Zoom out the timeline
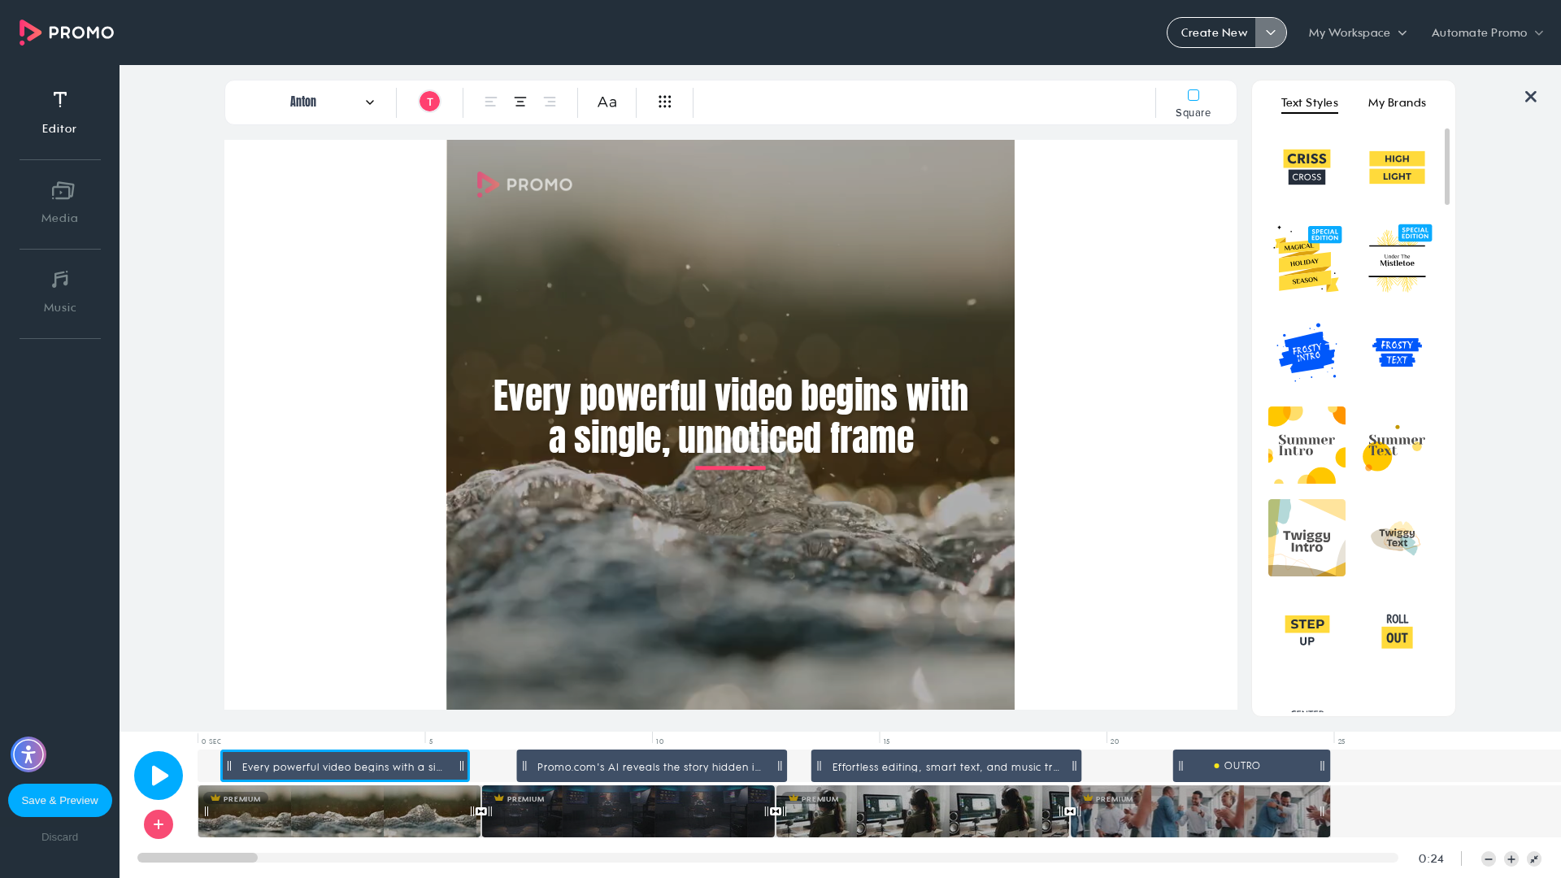 tap(1489, 859)
